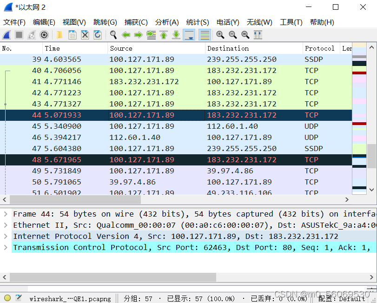Image resolution: width=377 pixels, height=303 pixels.
Task: Click the previous packet history arrow
Action: 126,34
